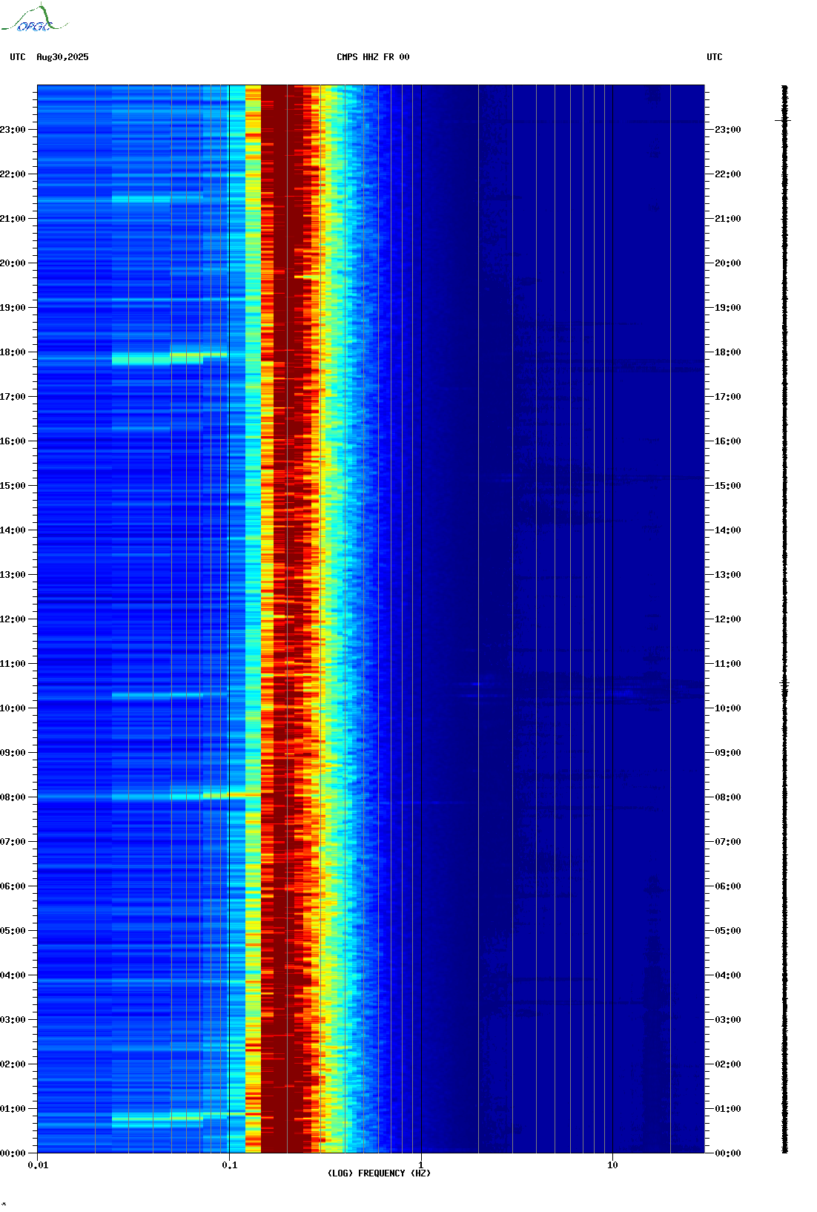The height and width of the screenshot is (1212, 817).
Task: Click the 10 Hz frequency axis label
Action: 612,1165
